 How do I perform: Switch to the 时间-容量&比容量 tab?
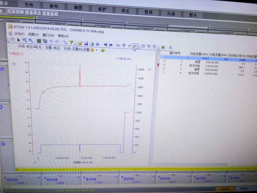point(77,49)
